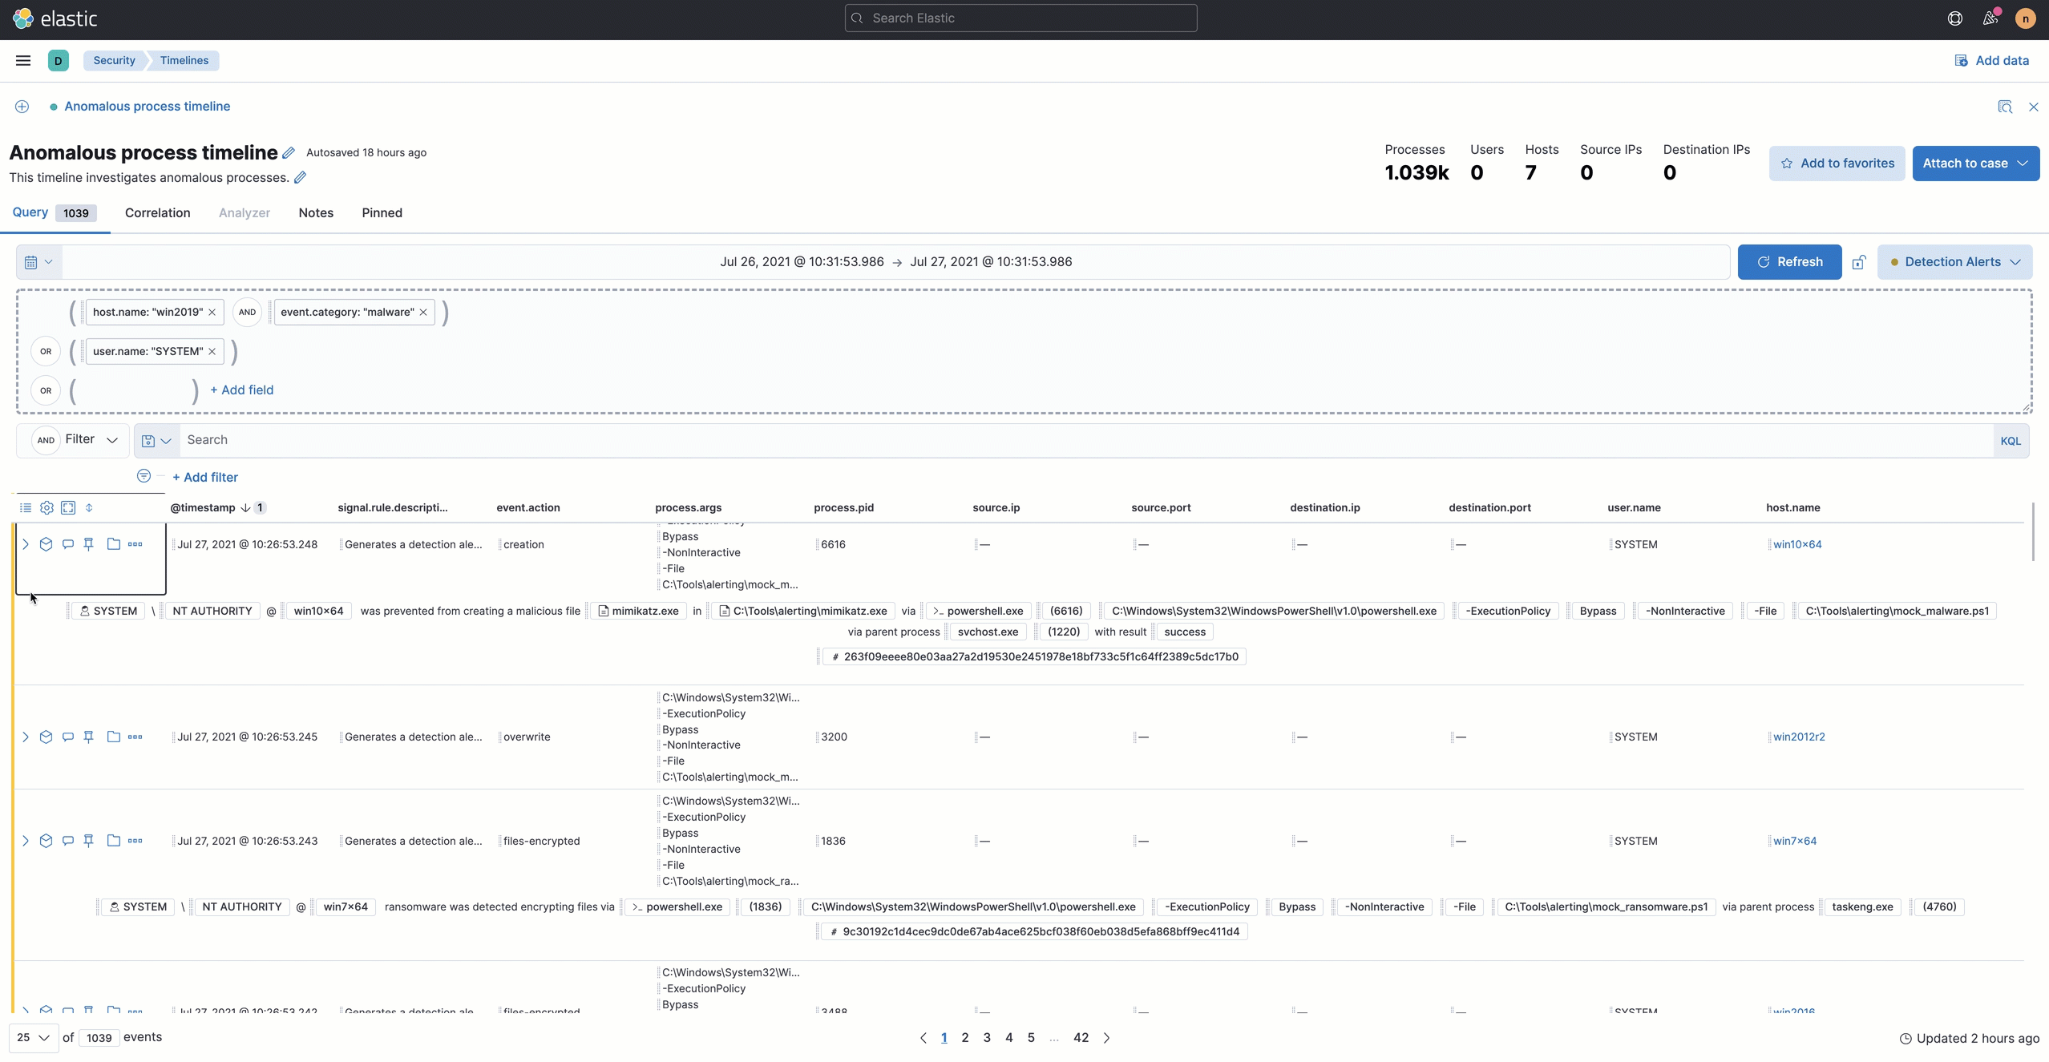Viewport: 2049px width, 1062px height.
Task: Open the Notes tab
Action: click(315, 212)
